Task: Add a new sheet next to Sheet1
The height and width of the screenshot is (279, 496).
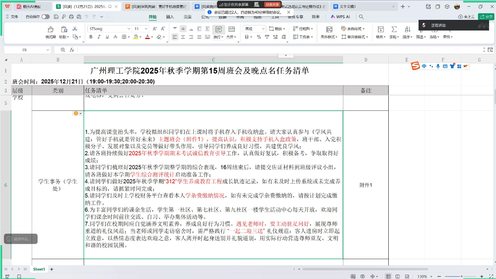Action: pyautogui.click(x=52, y=269)
